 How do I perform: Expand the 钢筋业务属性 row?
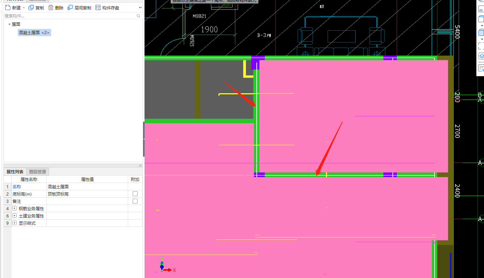tap(15, 208)
